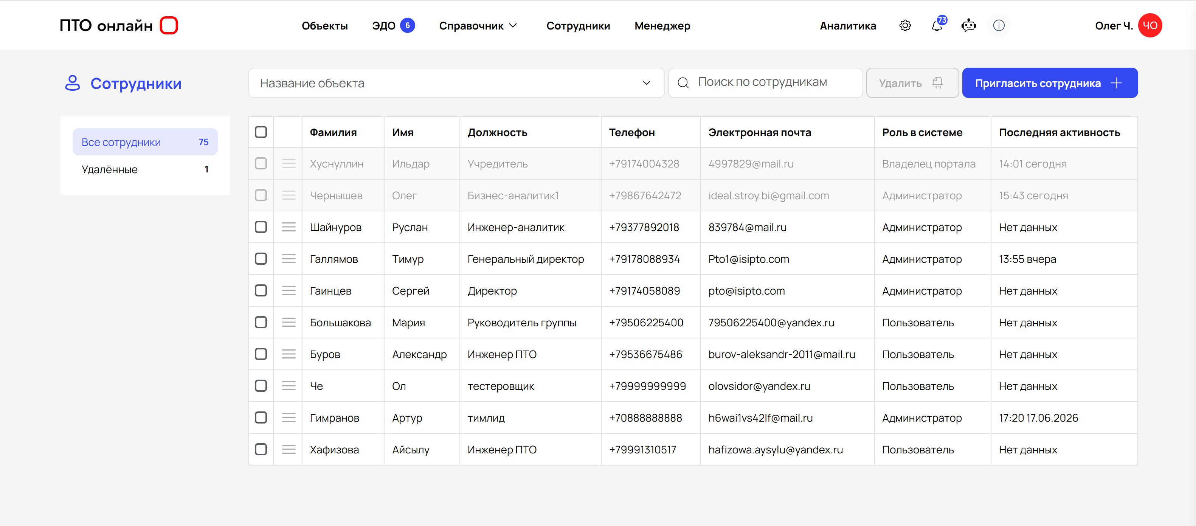The image size is (1196, 526).
Task: Expand the Название объекта dropdown
Action: 456,83
